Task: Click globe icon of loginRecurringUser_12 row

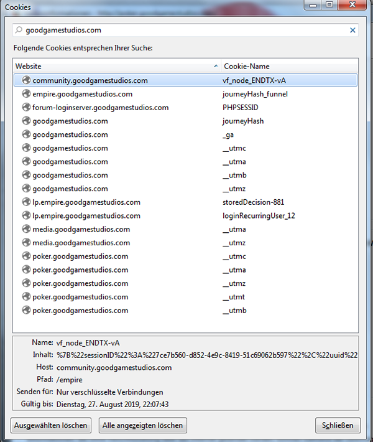Action: click(x=26, y=215)
